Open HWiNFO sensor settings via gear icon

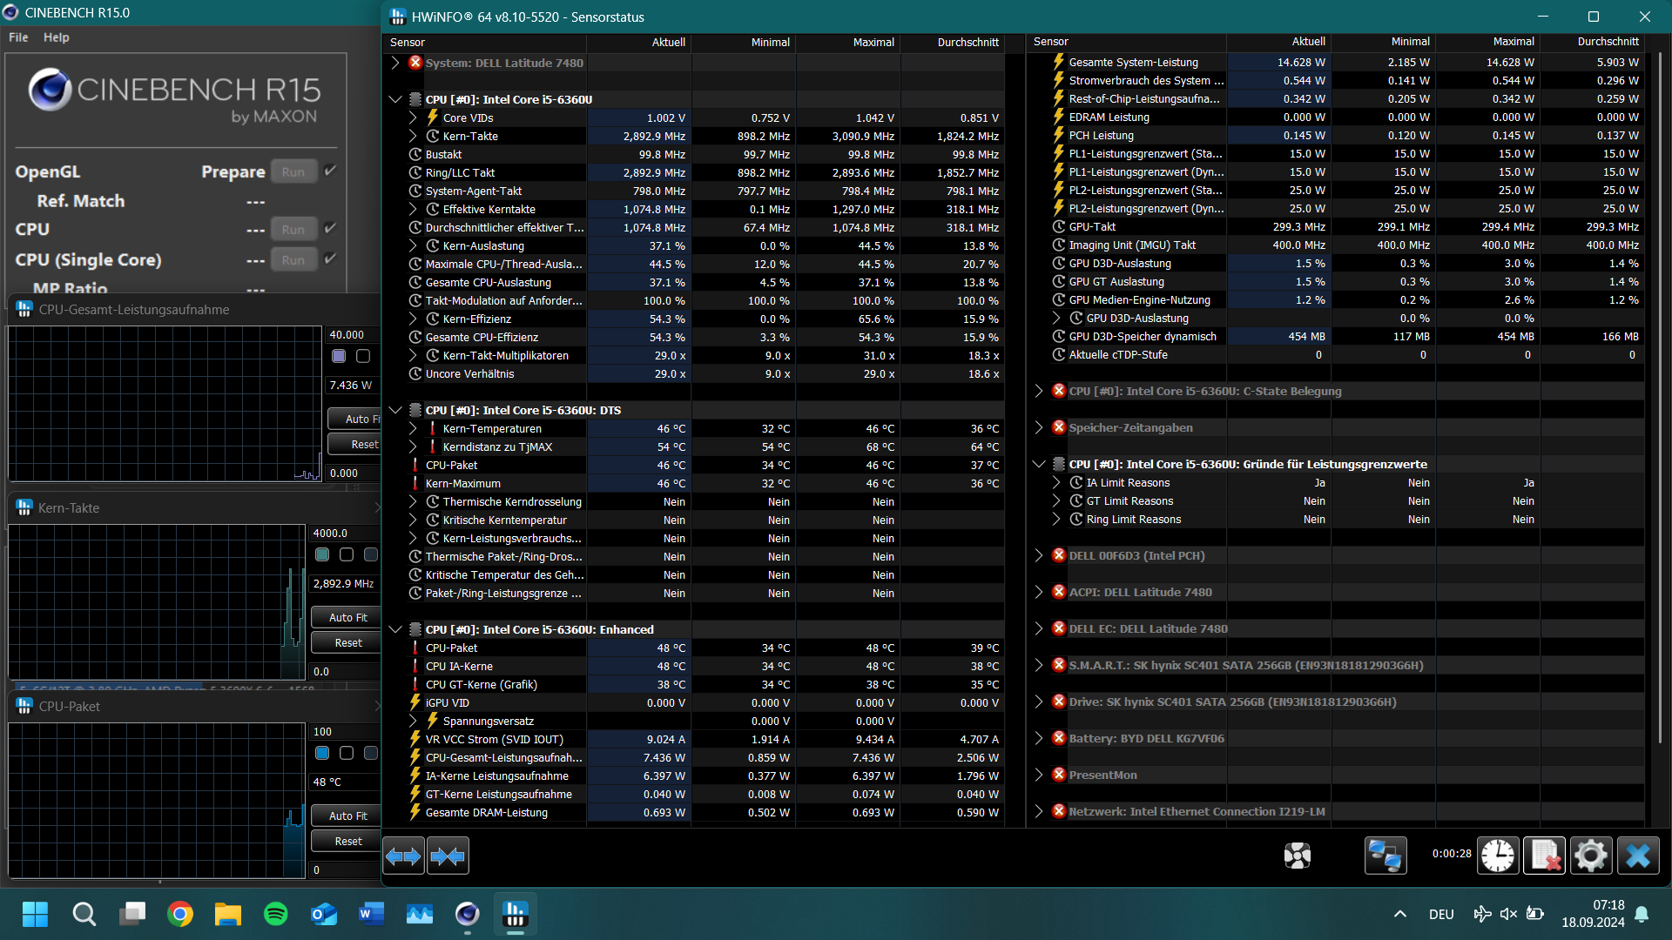(x=1591, y=856)
